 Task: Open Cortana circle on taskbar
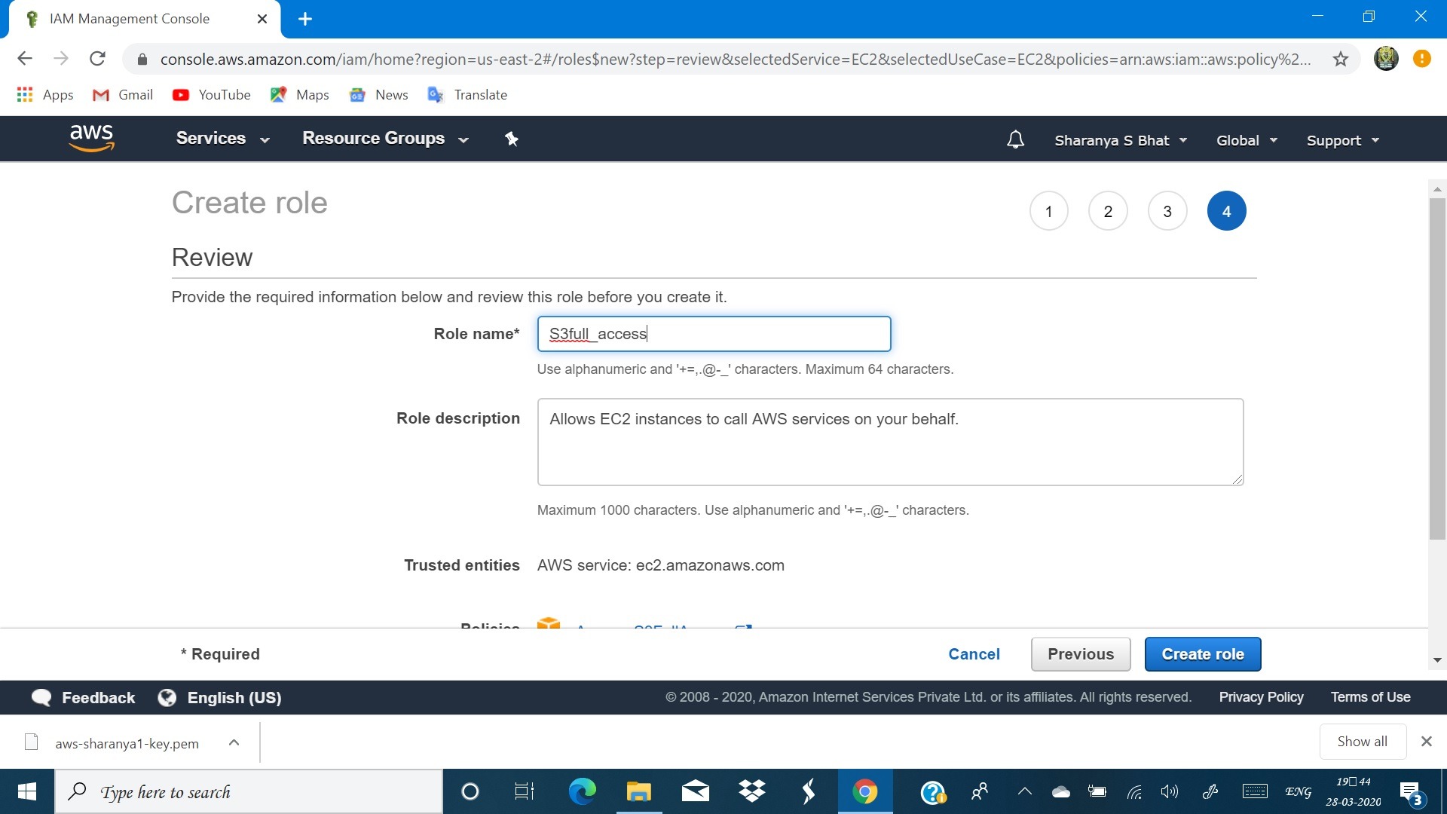470,791
